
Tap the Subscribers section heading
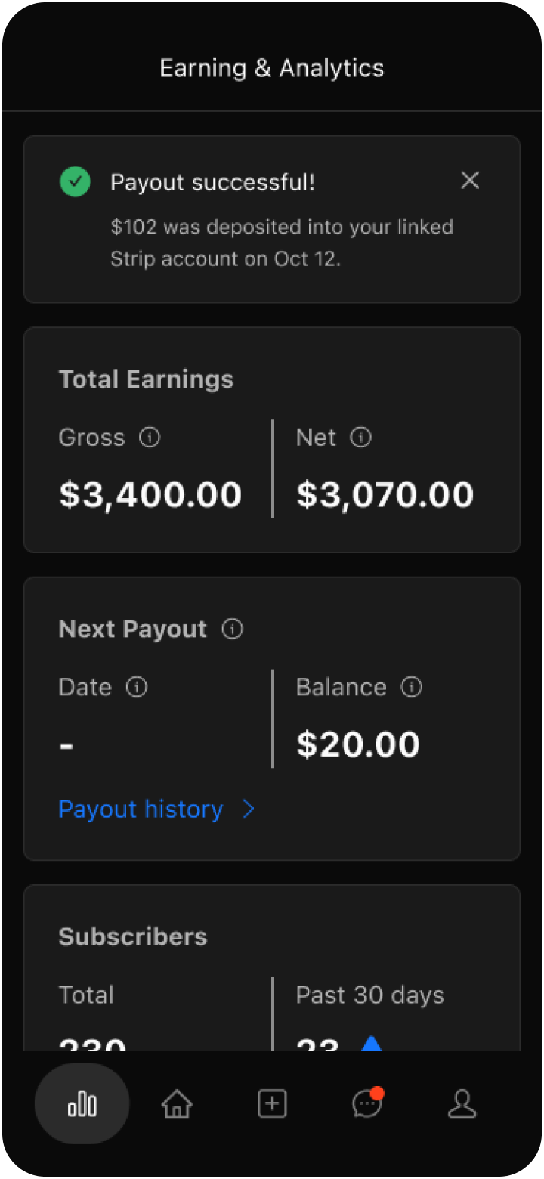pyautogui.click(x=133, y=937)
